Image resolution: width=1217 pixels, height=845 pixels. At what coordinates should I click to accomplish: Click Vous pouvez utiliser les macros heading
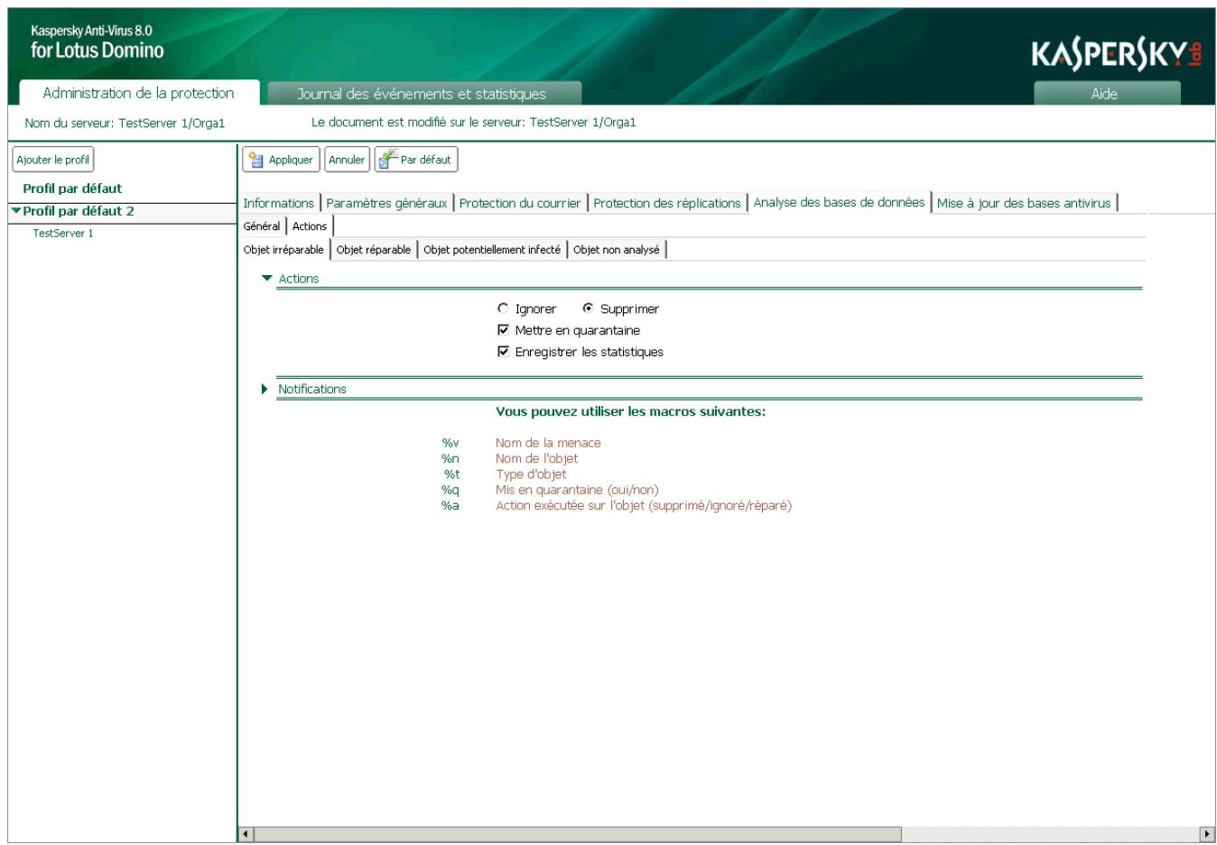(x=630, y=411)
